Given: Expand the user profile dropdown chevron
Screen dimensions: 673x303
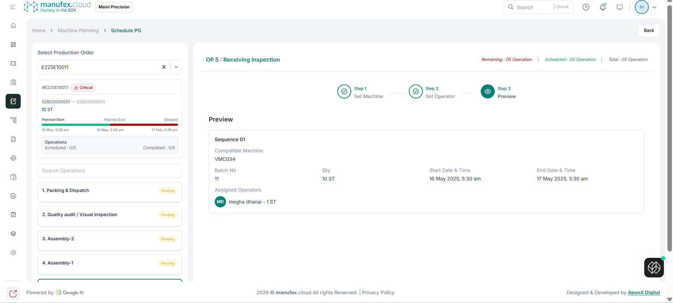Looking at the screenshot, I should (x=654, y=7).
